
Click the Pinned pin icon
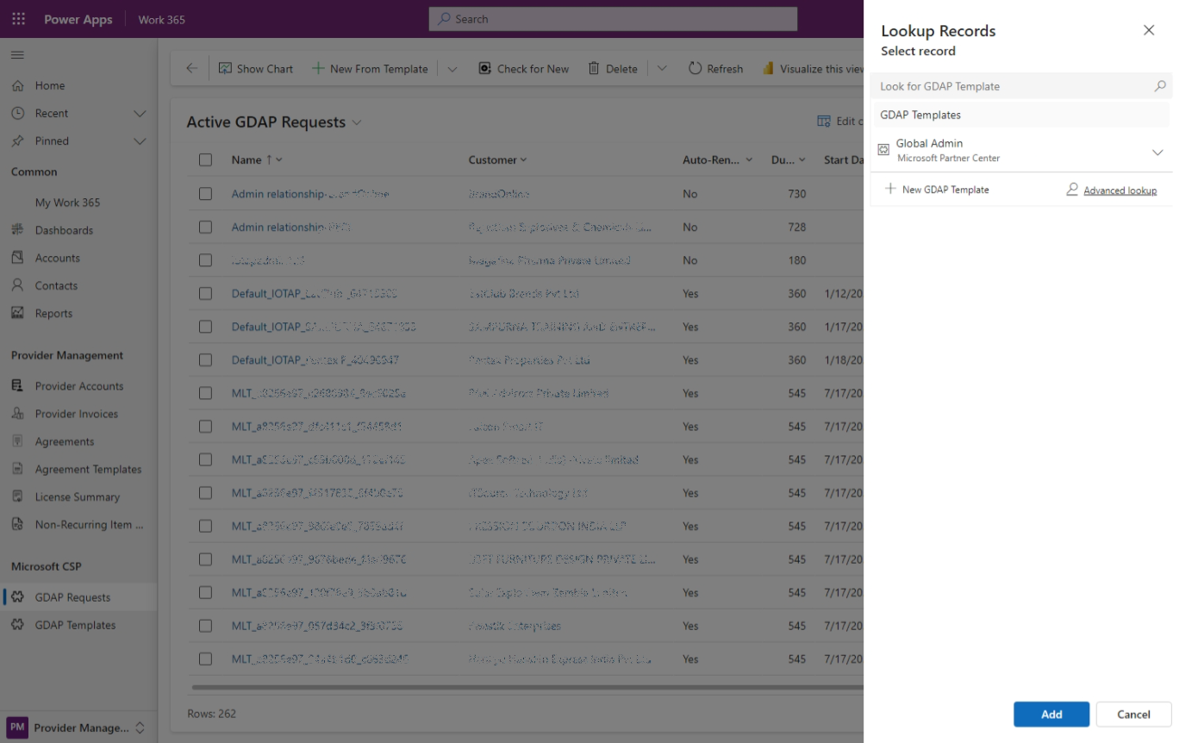(17, 140)
